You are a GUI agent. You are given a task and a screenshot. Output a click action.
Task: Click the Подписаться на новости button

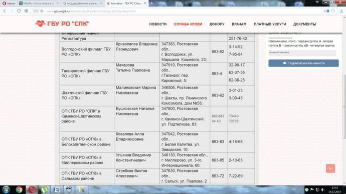coord(303,63)
